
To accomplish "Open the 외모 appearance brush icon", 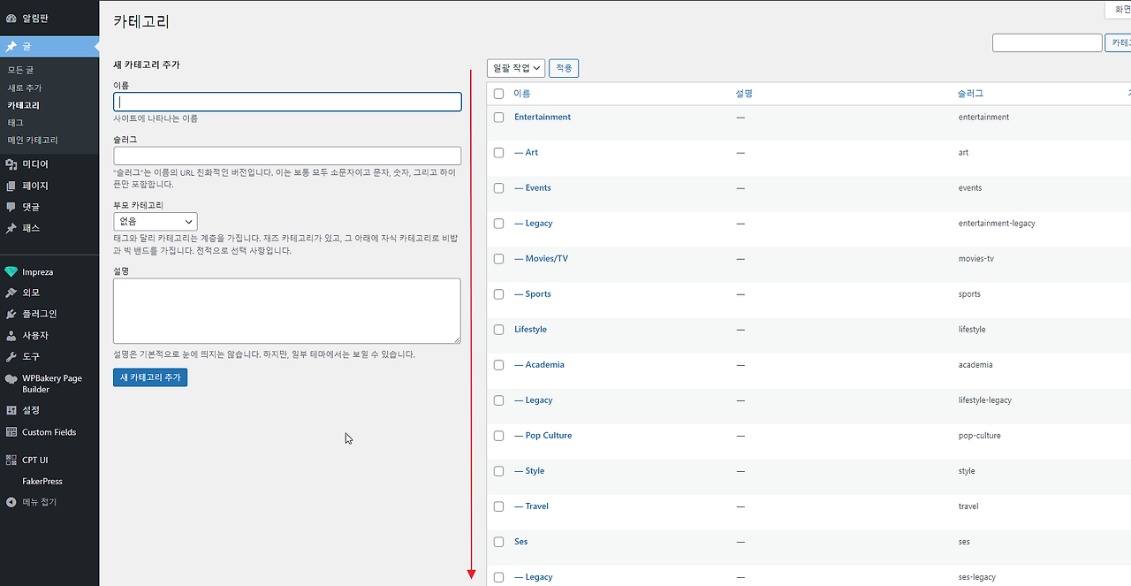I will (x=11, y=293).
